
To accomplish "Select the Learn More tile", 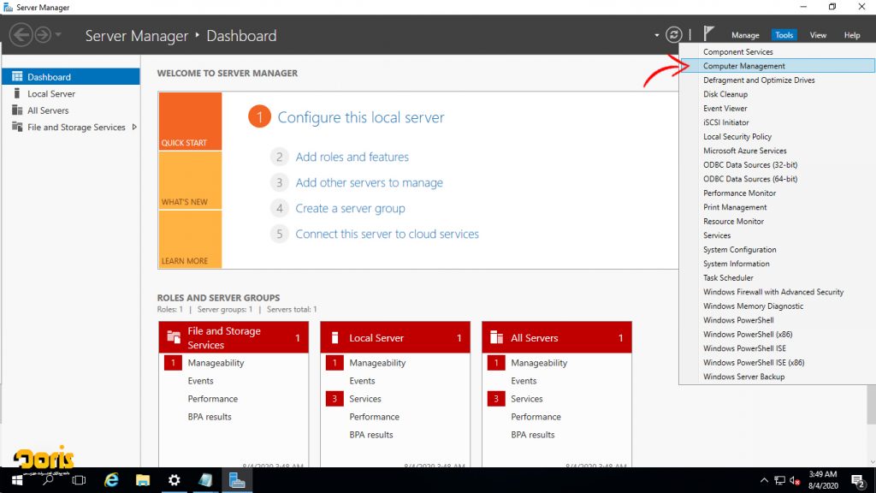I will click(190, 240).
